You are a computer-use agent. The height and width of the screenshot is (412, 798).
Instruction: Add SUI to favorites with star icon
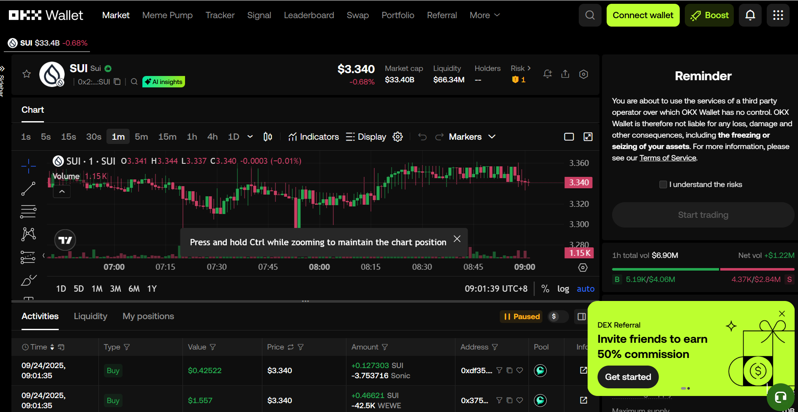[27, 74]
